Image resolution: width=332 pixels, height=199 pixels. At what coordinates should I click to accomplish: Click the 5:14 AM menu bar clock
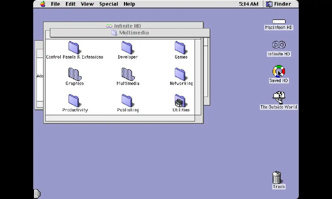tap(248, 4)
